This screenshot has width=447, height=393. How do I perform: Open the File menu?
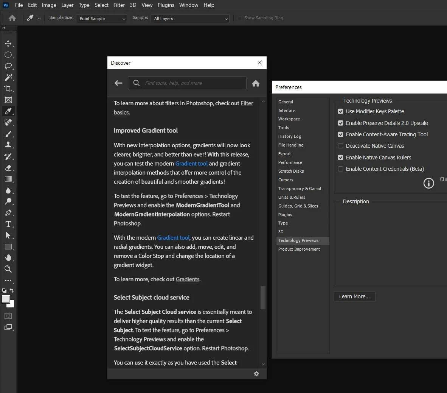[19, 5]
